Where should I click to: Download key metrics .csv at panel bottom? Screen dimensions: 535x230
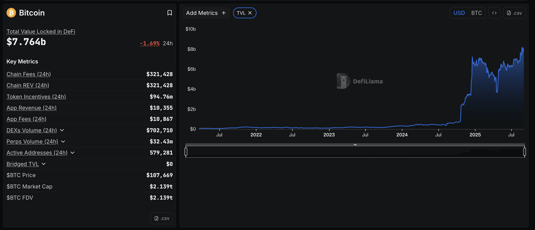[x=161, y=218]
